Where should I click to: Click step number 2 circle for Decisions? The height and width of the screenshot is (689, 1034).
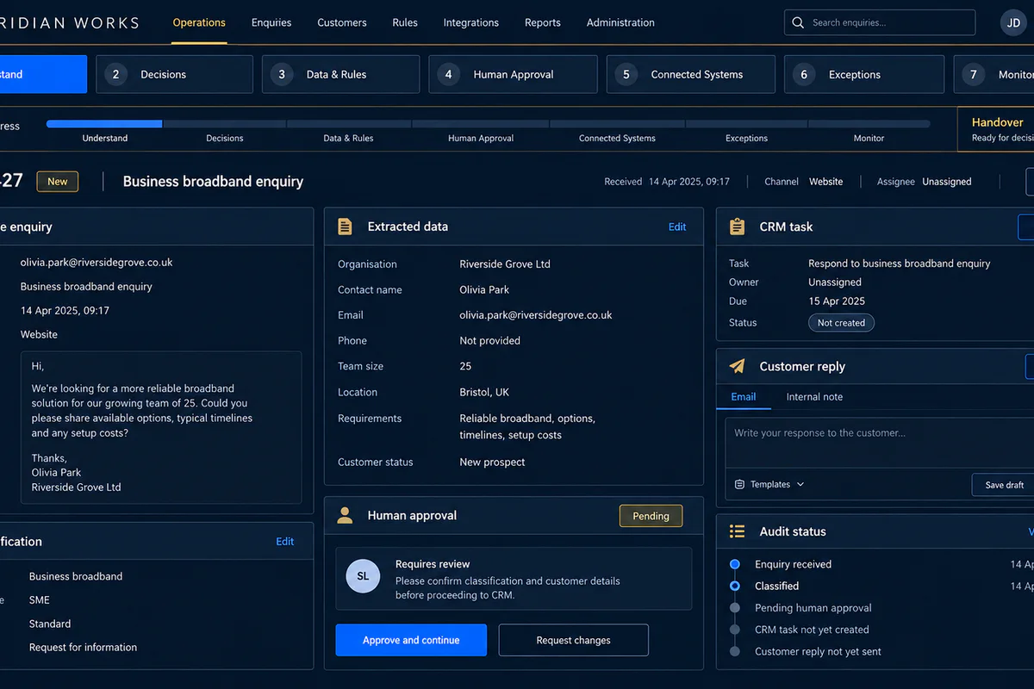tap(115, 74)
